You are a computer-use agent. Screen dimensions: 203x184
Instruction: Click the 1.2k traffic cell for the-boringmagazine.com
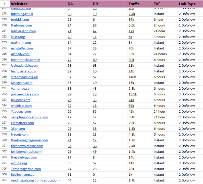140,140
